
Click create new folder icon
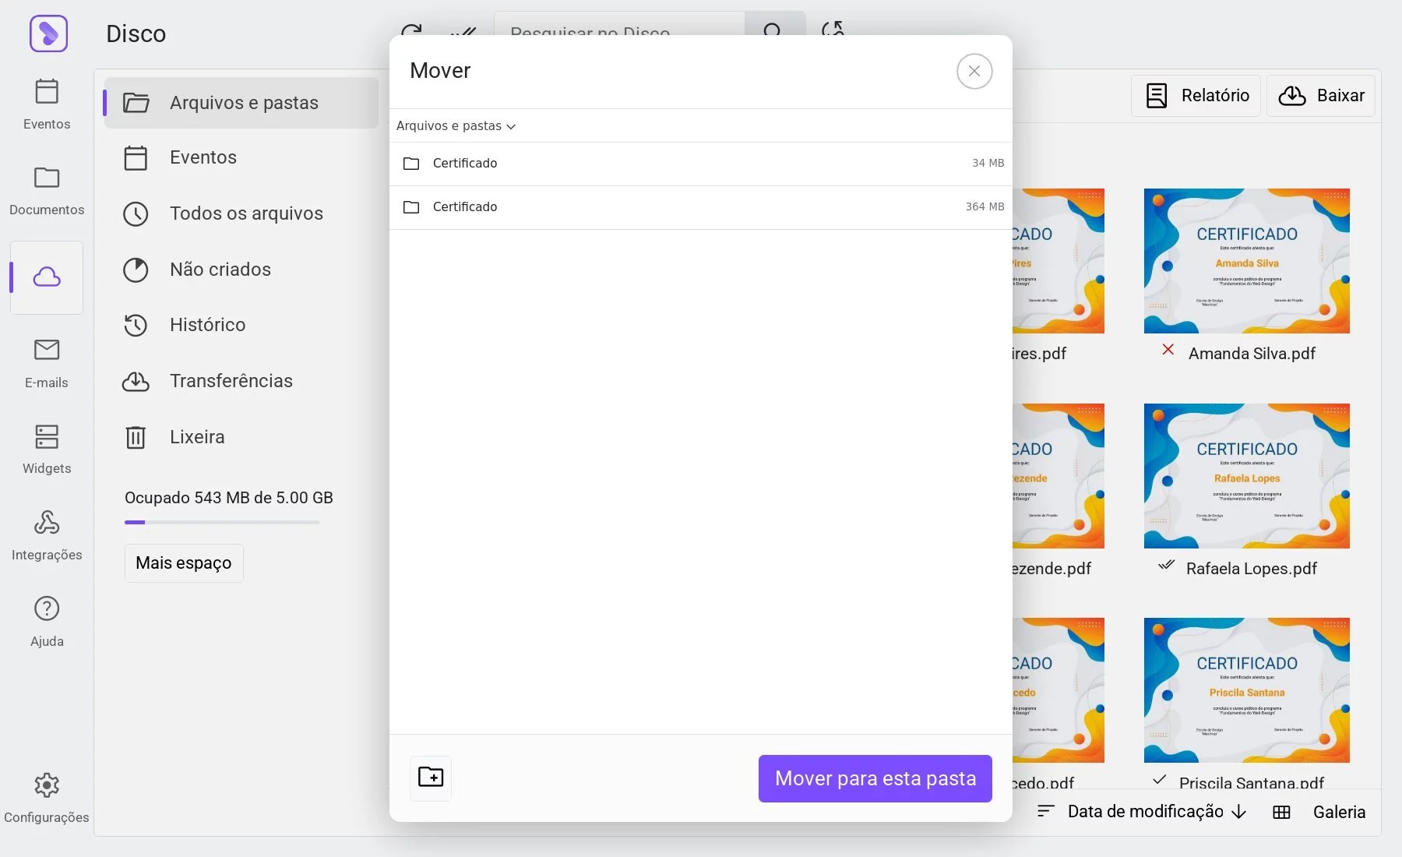coord(431,778)
